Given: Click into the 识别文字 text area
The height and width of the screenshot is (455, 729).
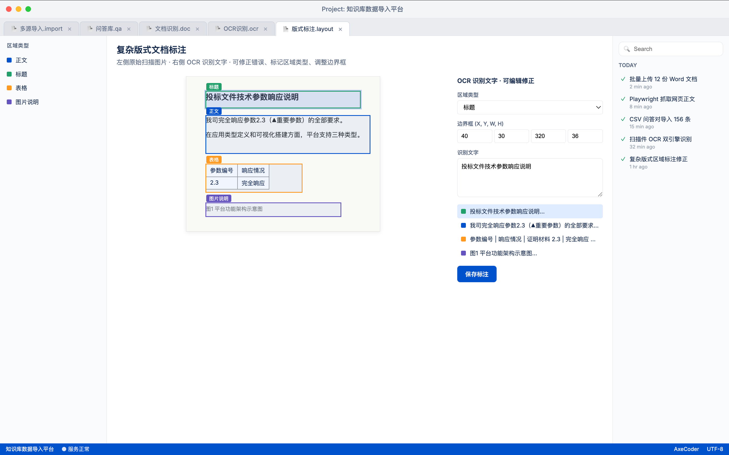Looking at the screenshot, I should click(530, 178).
